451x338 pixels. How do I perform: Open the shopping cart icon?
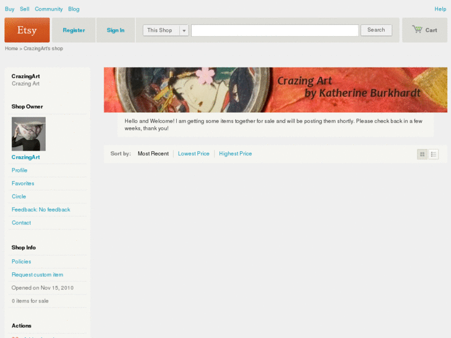[417, 29]
